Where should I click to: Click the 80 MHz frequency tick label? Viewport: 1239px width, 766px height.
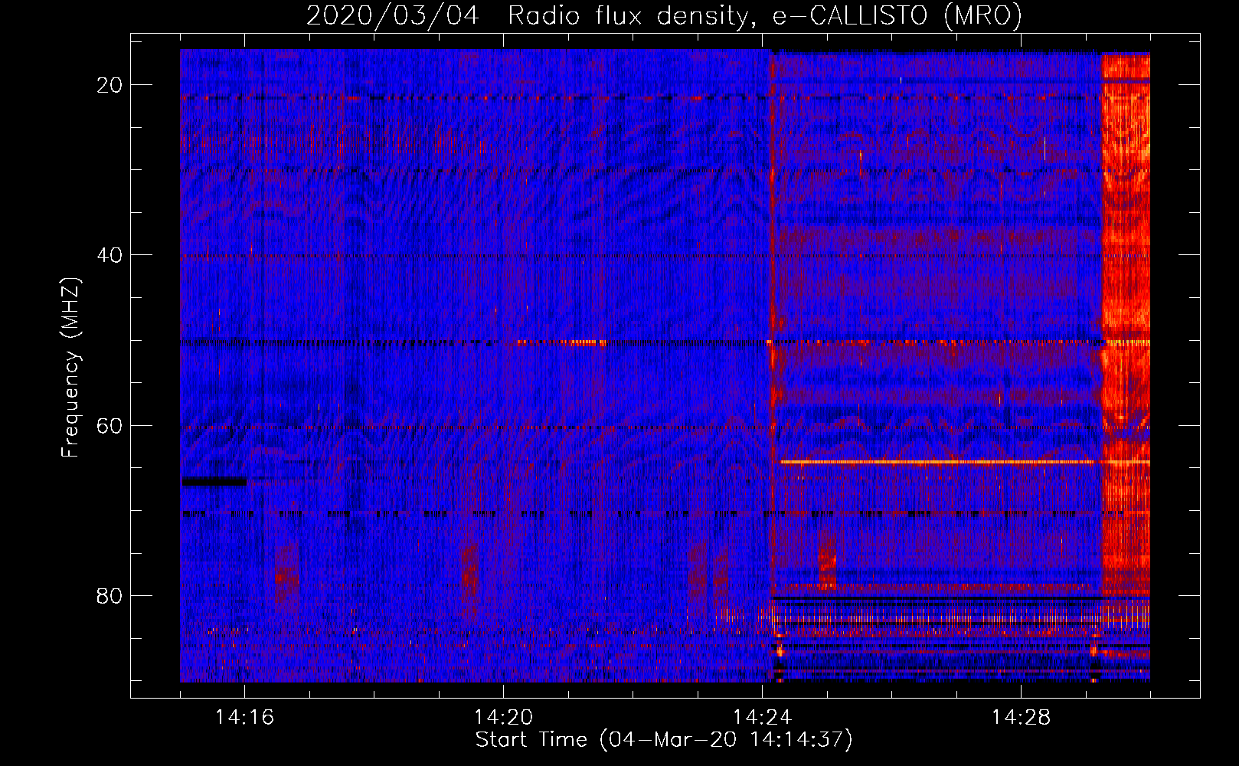[x=110, y=595]
